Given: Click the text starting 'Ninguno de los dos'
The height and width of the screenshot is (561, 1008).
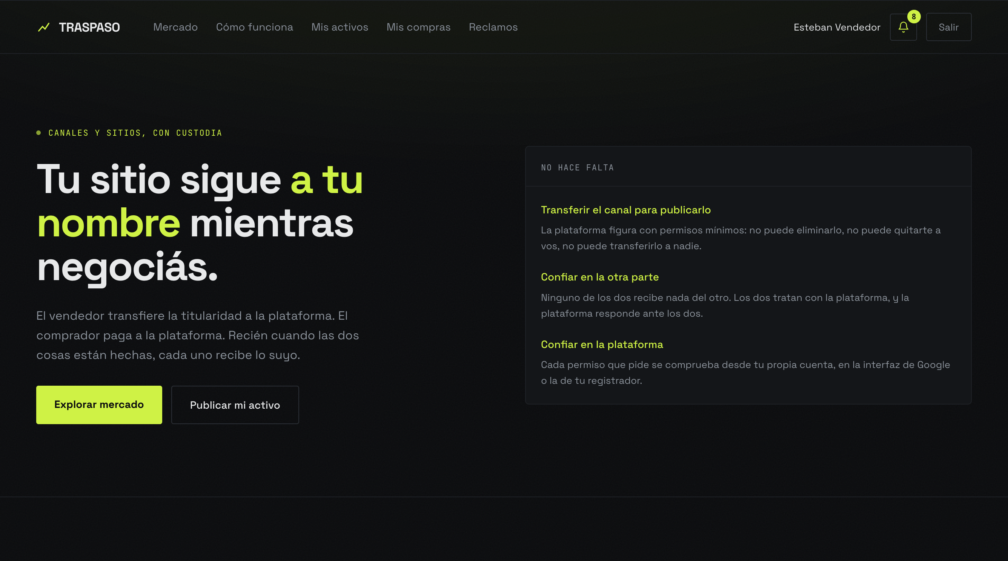Looking at the screenshot, I should [x=725, y=305].
